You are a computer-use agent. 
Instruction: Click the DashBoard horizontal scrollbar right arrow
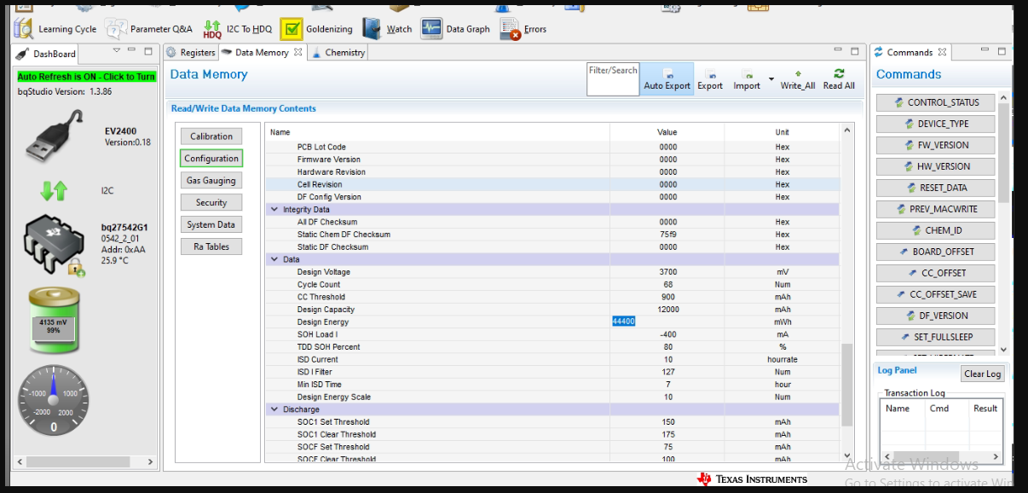click(152, 461)
